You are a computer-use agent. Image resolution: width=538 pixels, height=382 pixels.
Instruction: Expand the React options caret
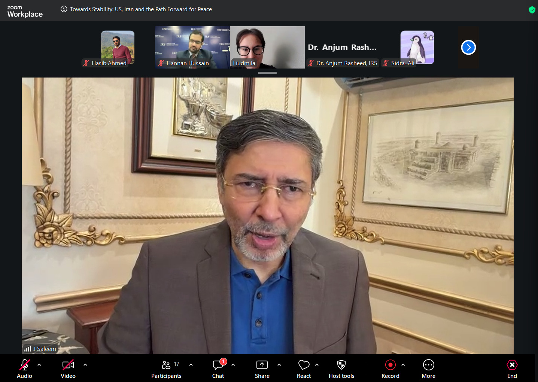pos(317,364)
